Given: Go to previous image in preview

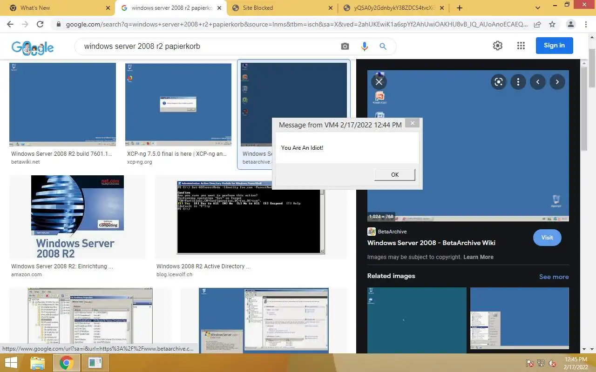Looking at the screenshot, I should [538, 82].
